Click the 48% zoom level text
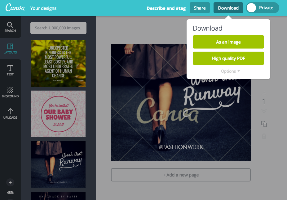 coord(10,193)
